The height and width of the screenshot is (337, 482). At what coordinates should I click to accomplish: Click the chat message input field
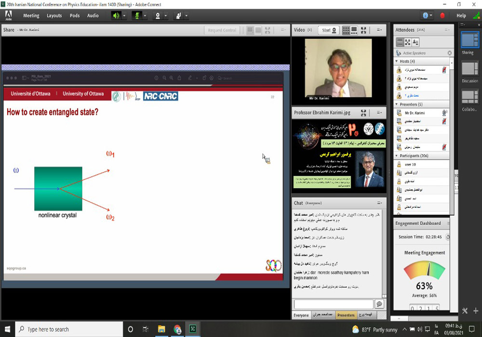click(334, 304)
